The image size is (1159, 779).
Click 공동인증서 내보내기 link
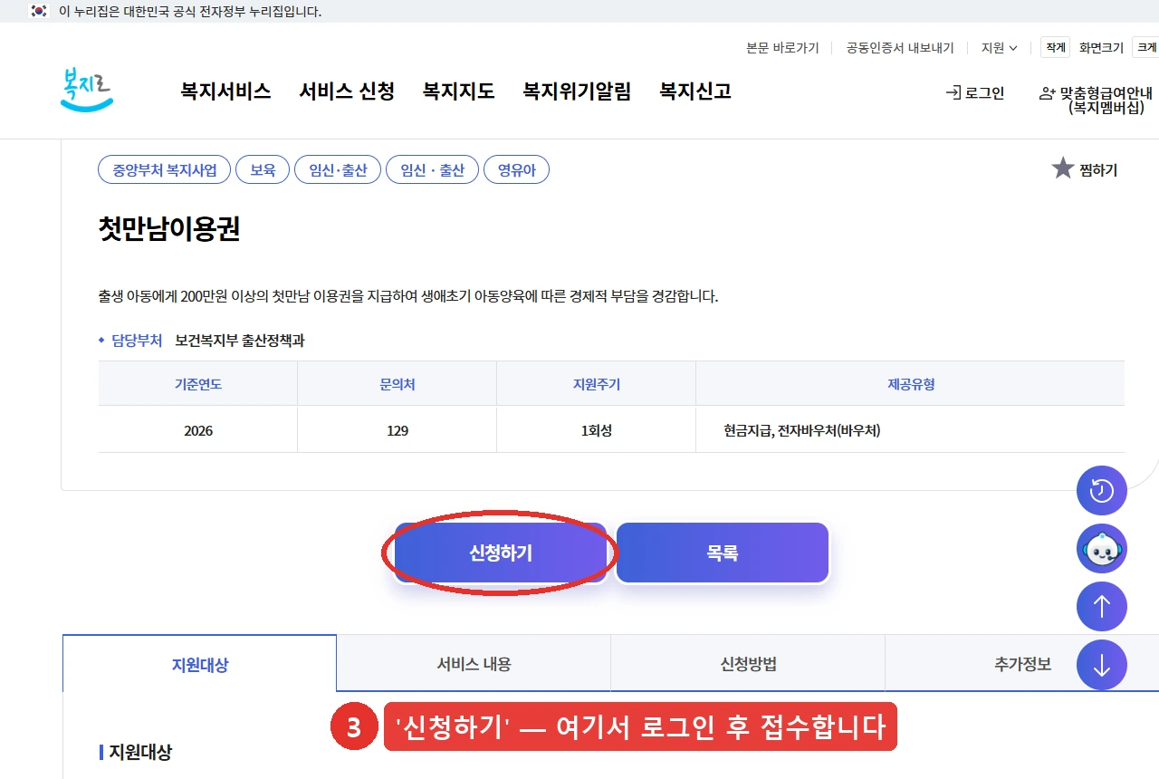900,48
